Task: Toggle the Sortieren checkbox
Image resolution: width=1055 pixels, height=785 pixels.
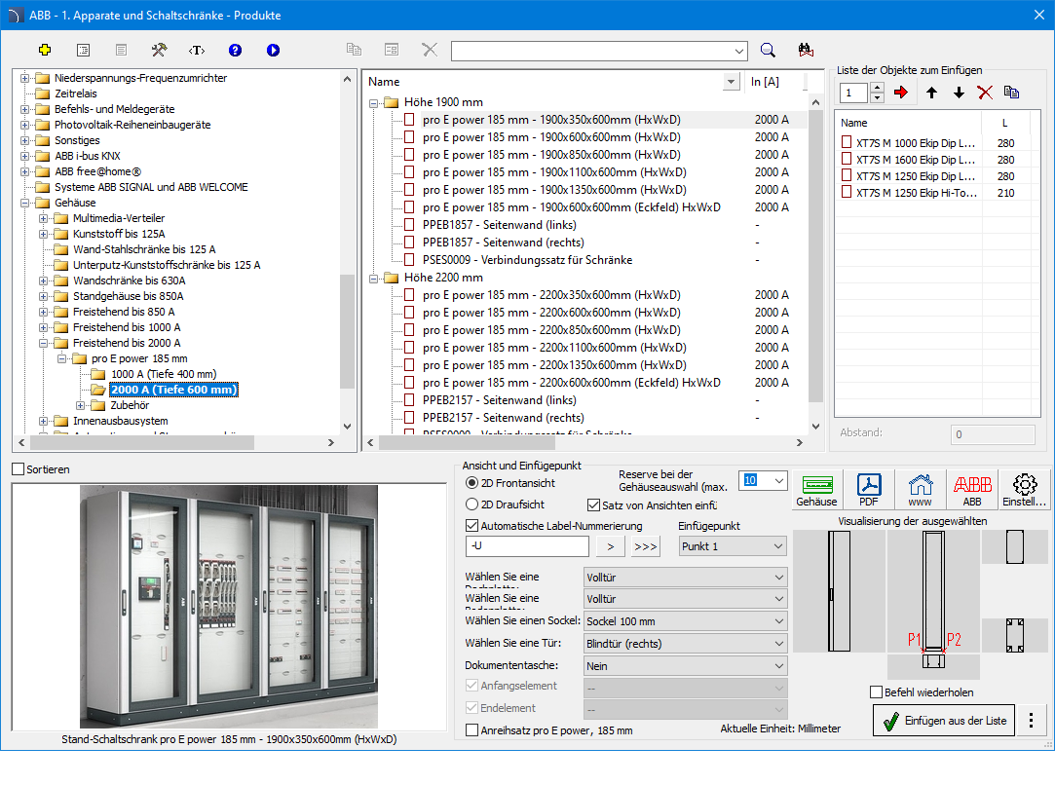Action: tap(19, 469)
